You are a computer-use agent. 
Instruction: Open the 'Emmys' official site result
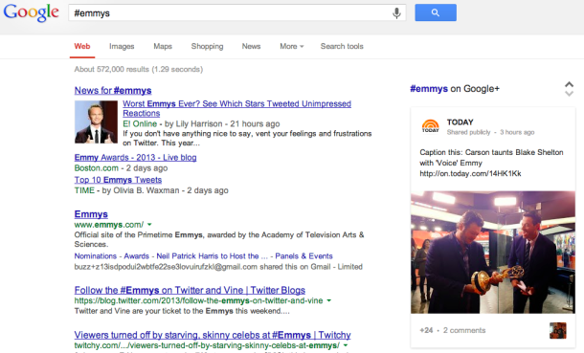tap(91, 214)
